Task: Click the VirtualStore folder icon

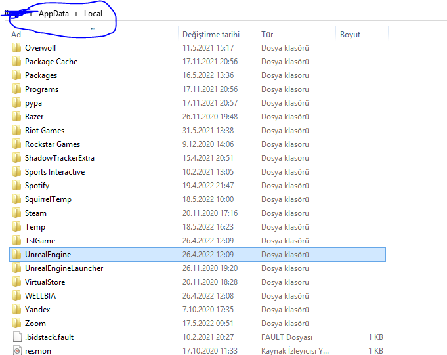Action: [x=17, y=282]
